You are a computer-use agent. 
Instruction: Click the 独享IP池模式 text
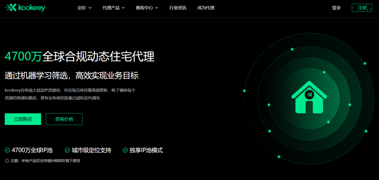[146, 150]
